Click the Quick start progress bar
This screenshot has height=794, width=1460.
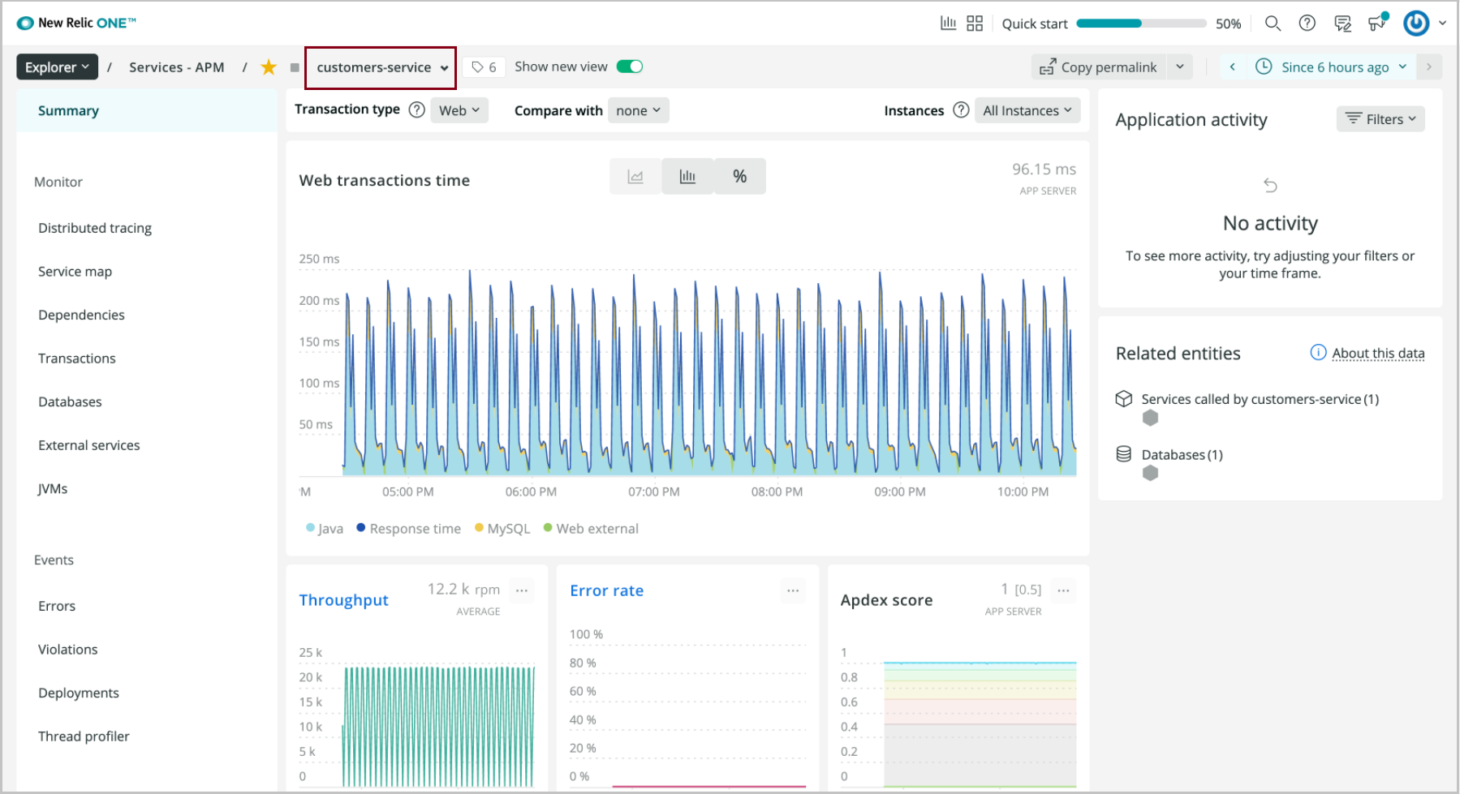point(1140,24)
